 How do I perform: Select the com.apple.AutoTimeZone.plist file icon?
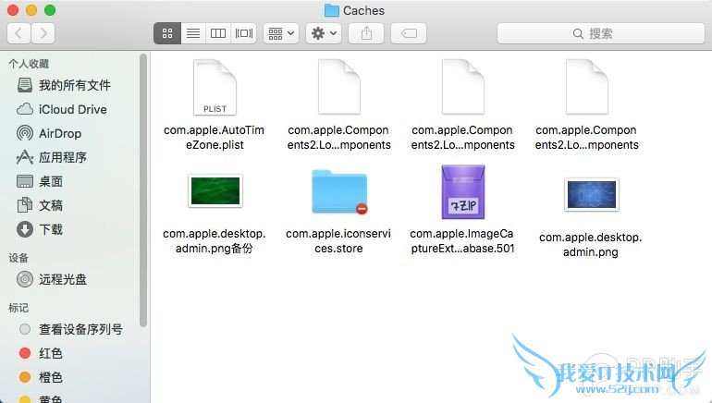coord(215,87)
